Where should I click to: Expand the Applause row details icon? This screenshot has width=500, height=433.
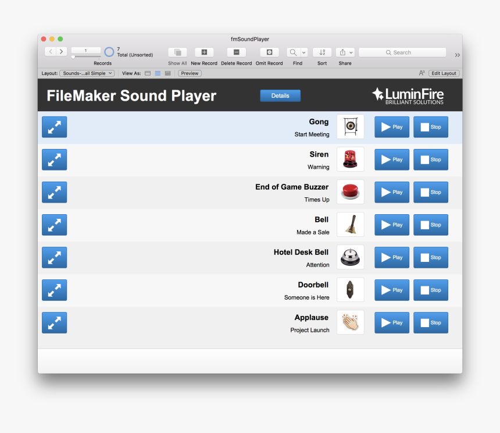point(55,322)
